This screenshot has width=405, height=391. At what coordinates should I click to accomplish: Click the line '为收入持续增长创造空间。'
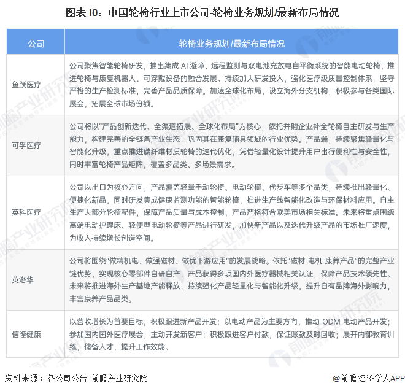pos(112,238)
